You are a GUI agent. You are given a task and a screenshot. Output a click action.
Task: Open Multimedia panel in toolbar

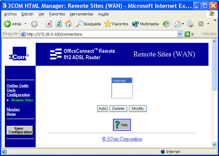click(x=145, y=24)
